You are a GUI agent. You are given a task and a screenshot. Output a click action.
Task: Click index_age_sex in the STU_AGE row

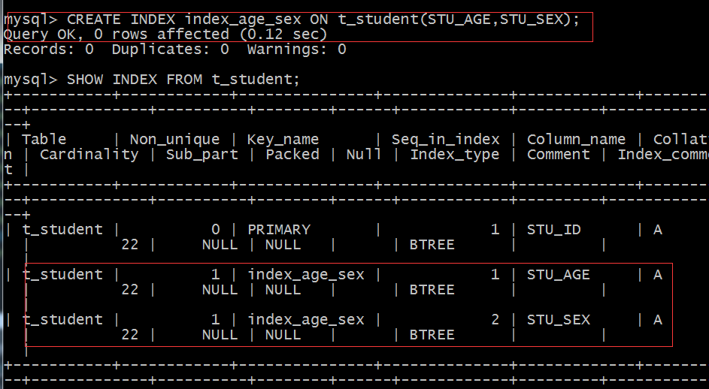(306, 275)
